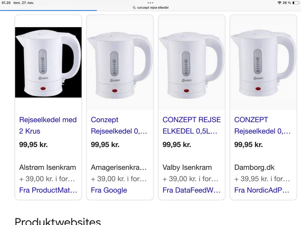Open the second Conzept kettle product image

(x=120, y=62)
